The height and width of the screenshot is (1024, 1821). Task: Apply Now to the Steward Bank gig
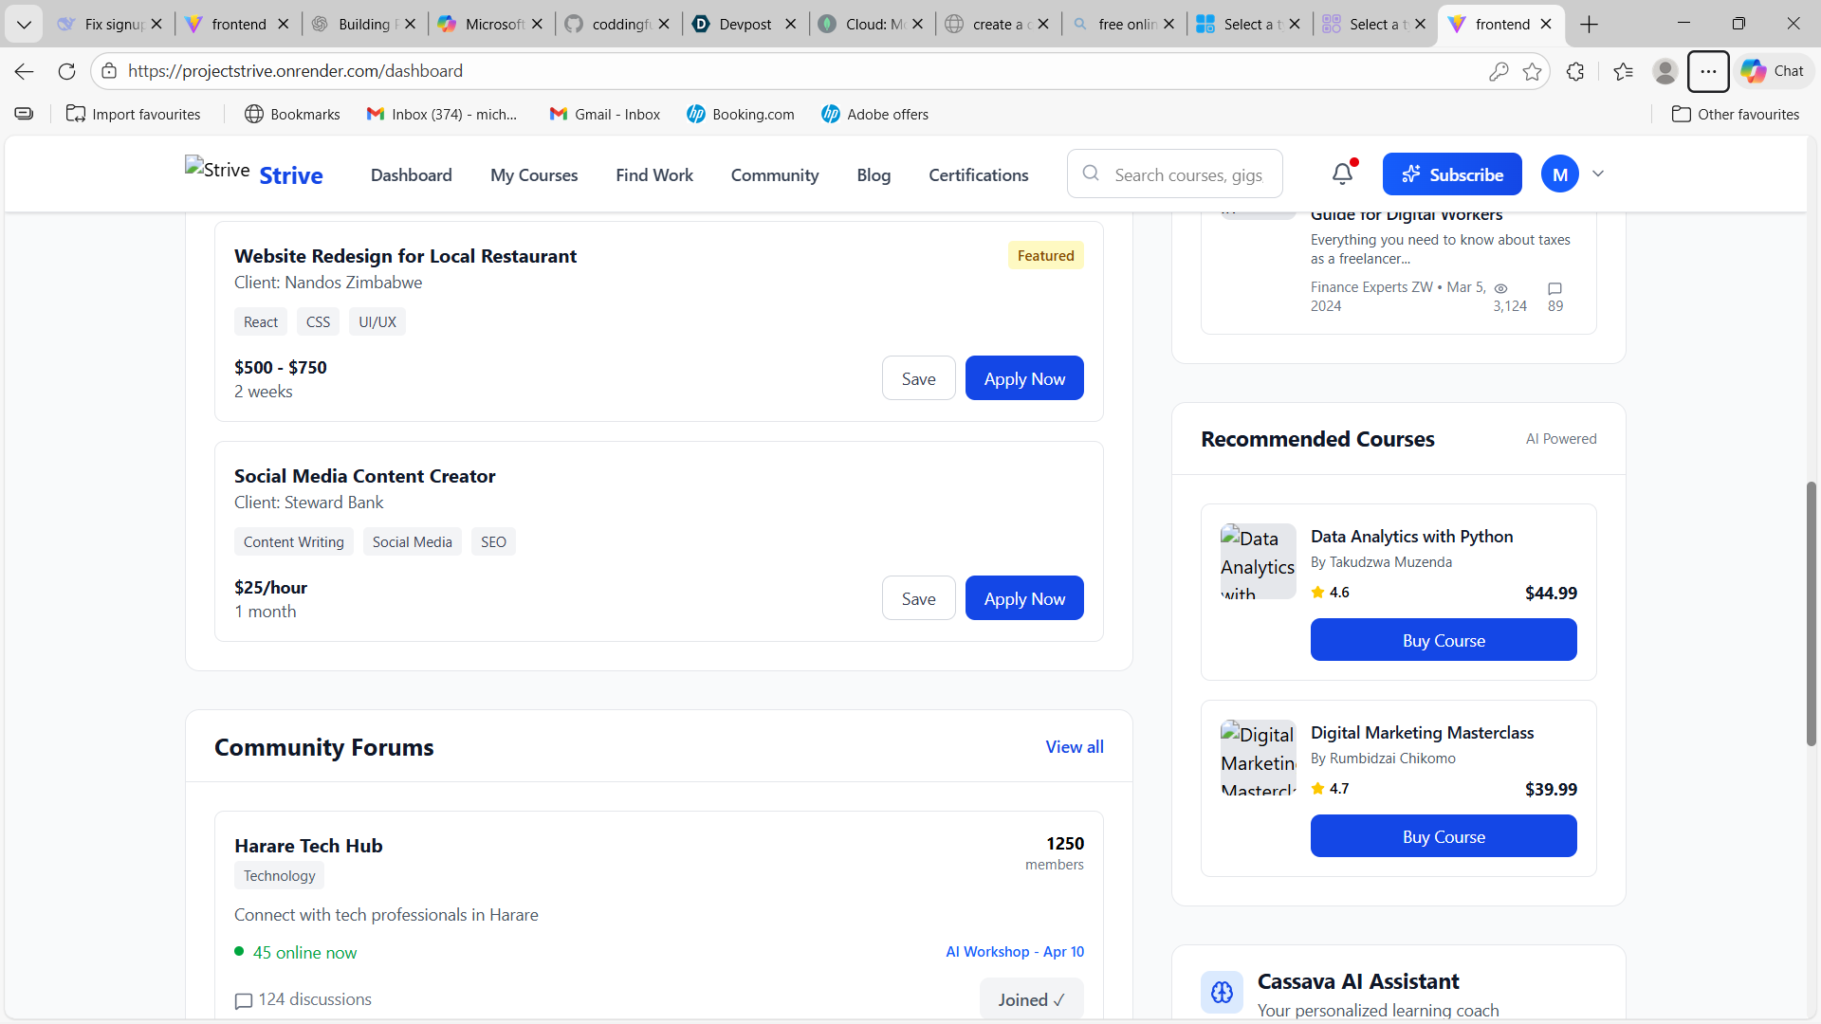[1024, 598]
